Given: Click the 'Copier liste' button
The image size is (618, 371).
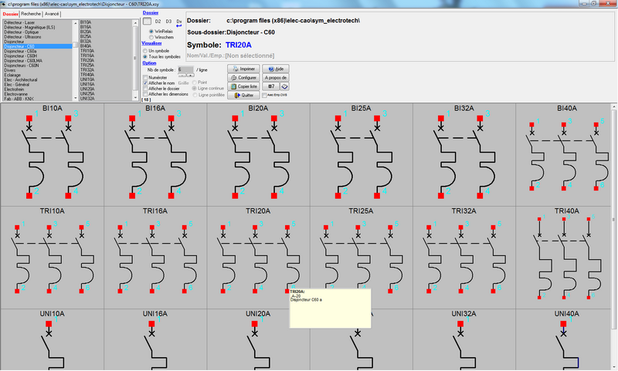Looking at the screenshot, I should point(243,86).
